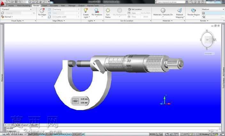Open the Manage ribbon tab
Screen dimensions: 225x136
coord(72,6)
